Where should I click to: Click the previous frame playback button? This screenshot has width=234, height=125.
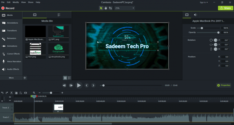click(x=64, y=85)
